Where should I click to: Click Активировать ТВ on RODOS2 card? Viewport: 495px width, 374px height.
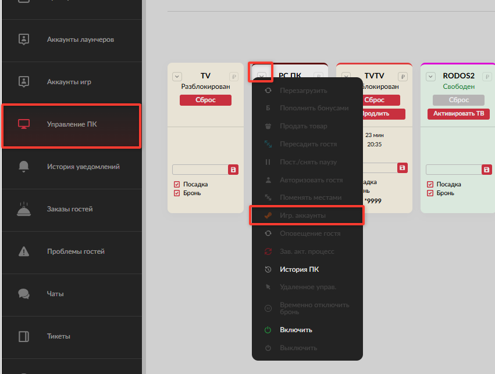[458, 114]
